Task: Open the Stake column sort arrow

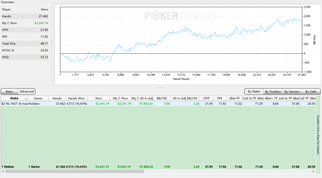Action: click(26, 98)
